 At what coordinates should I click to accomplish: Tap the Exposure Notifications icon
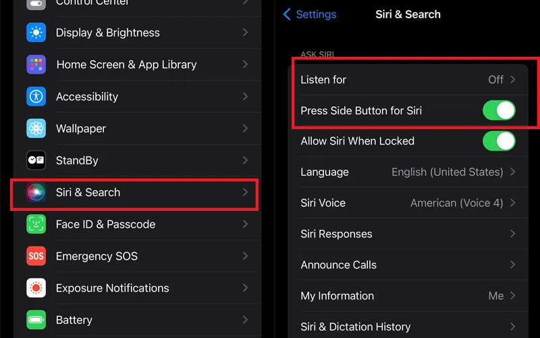pyautogui.click(x=36, y=288)
